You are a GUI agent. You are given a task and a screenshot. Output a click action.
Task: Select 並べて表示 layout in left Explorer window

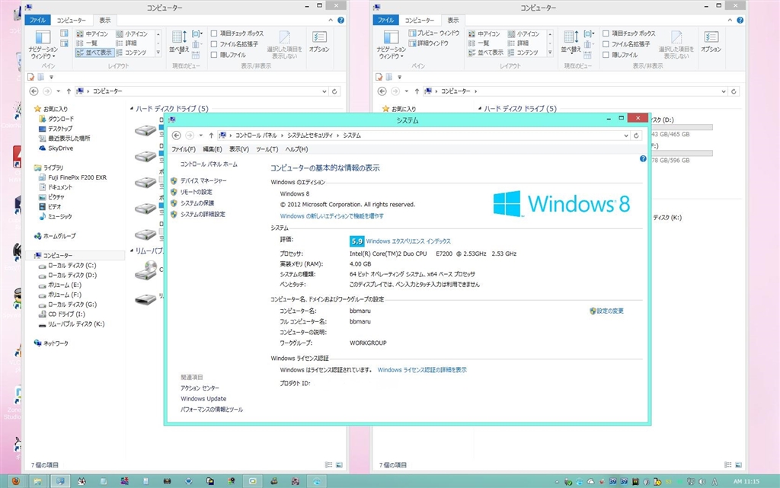[x=94, y=53]
